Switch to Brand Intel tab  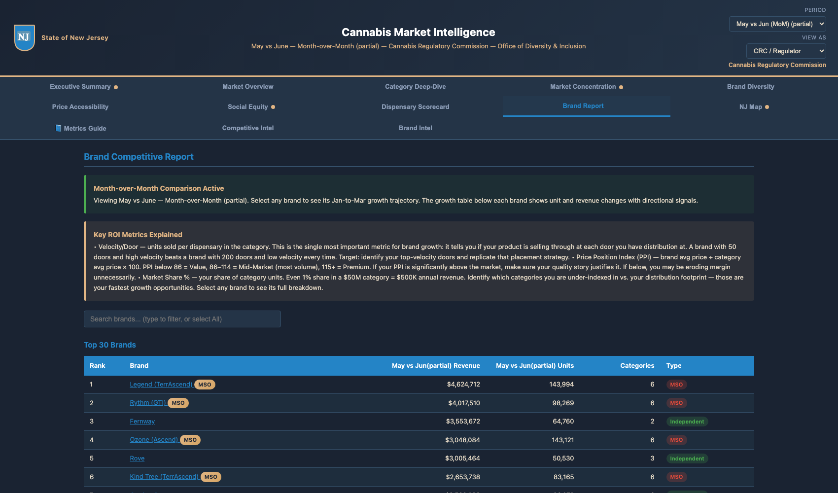point(415,128)
